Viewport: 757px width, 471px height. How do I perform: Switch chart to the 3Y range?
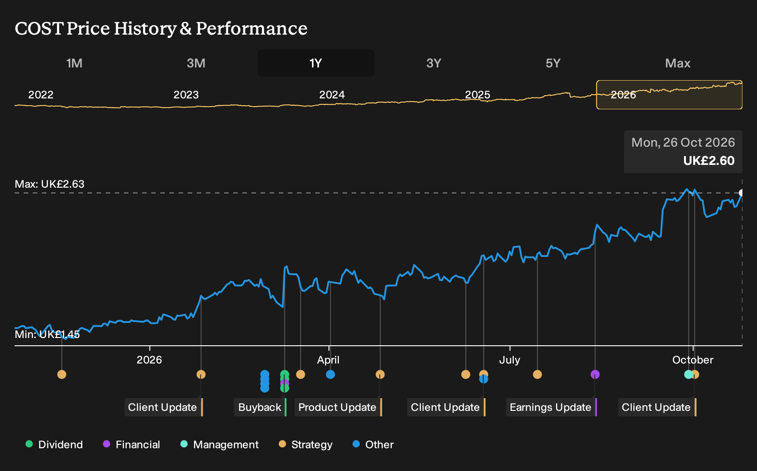pyautogui.click(x=434, y=63)
